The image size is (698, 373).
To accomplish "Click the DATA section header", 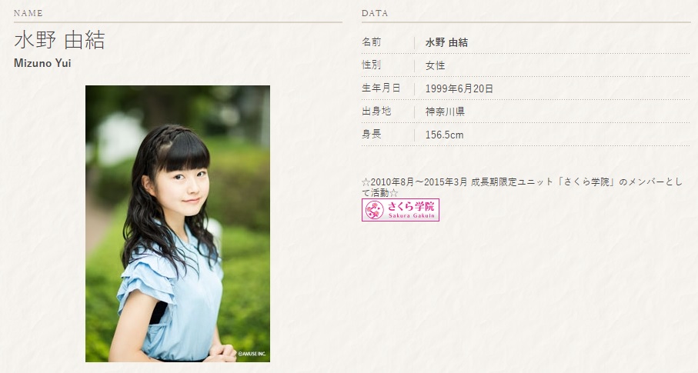I will click(375, 13).
